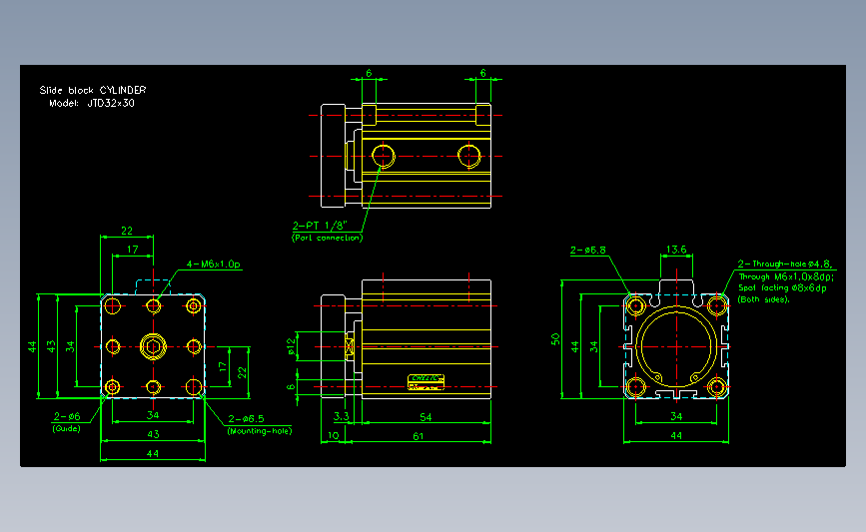Click the "4-M6x1.0p" thread callout
The width and height of the screenshot is (866, 532).
[213, 265]
